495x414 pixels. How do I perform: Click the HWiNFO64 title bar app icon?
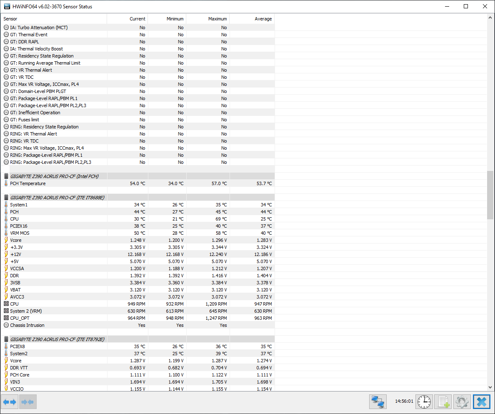pyautogui.click(x=7, y=6)
